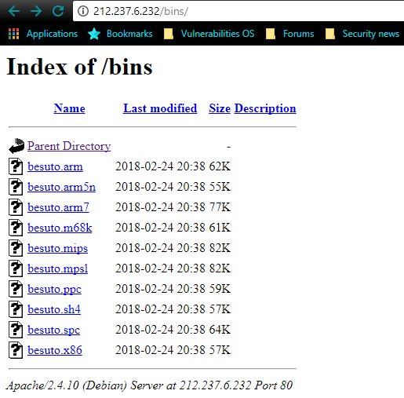
Task: Click the unknown-file icon beside besuto.x86
Action: (x=16, y=350)
